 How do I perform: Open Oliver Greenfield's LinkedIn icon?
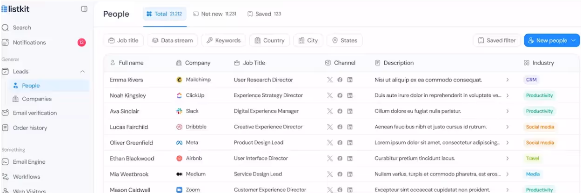tap(350, 143)
